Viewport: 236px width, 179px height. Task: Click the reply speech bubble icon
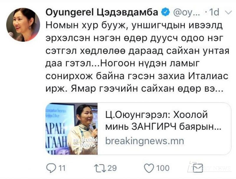pyautogui.click(x=51, y=168)
